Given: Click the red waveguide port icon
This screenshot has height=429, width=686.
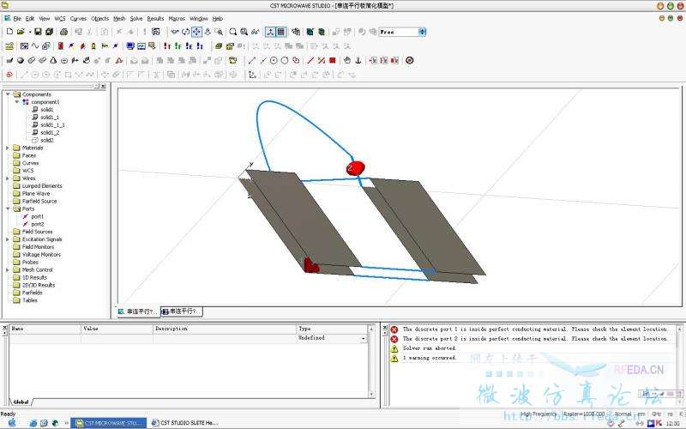Looking at the screenshot, I should tap(60, 46).
